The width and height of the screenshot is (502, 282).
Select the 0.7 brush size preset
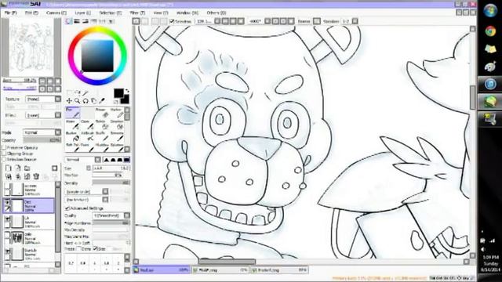click(x=71, y=263)
